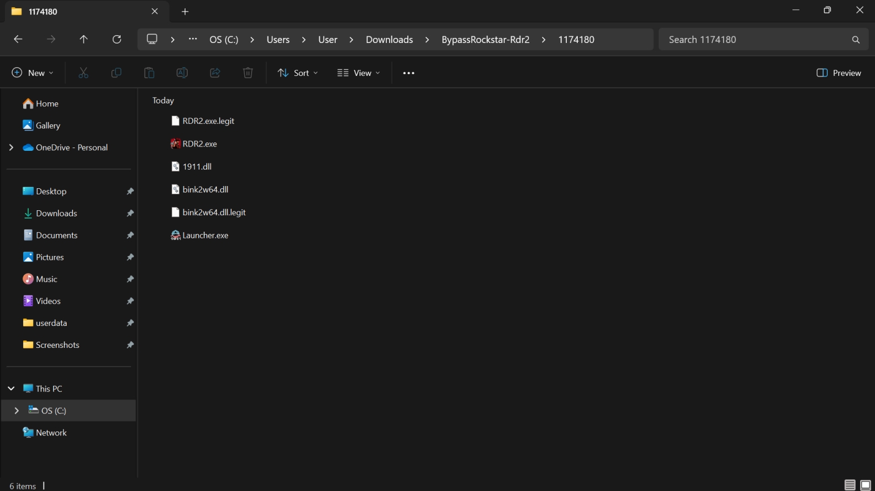Click the search magnifier icon
875x491 pixels.
click(856, 40)
